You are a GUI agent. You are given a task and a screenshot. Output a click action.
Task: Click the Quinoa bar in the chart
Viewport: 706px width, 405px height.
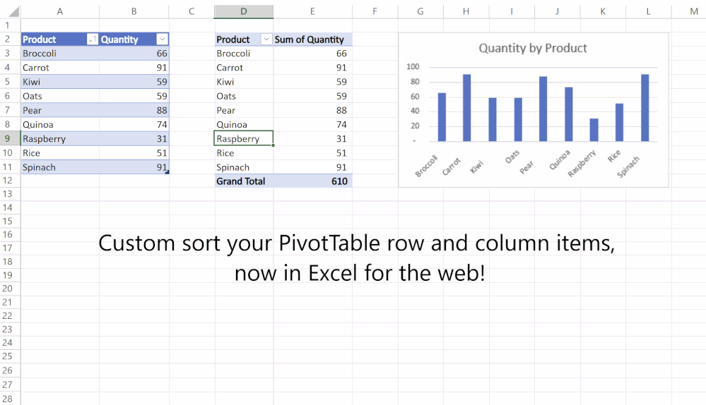tap(569, 114)
